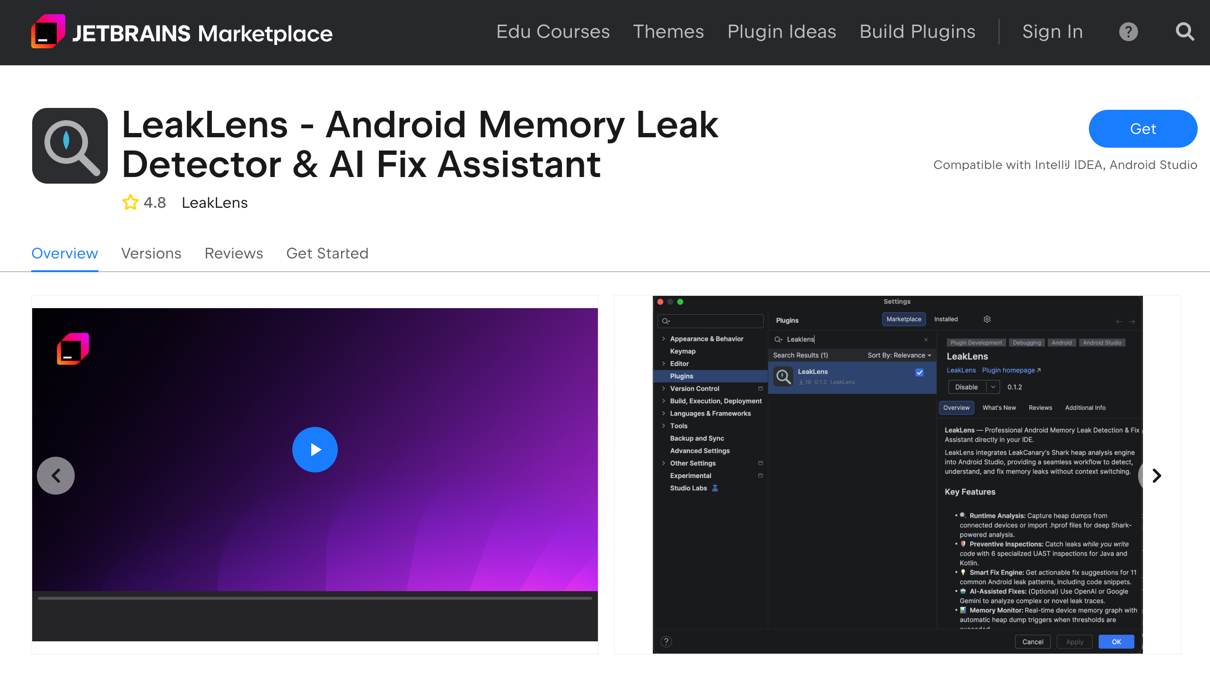Expand the Editor settings node
The image size is (1210, 674).
tap(664, 364)
